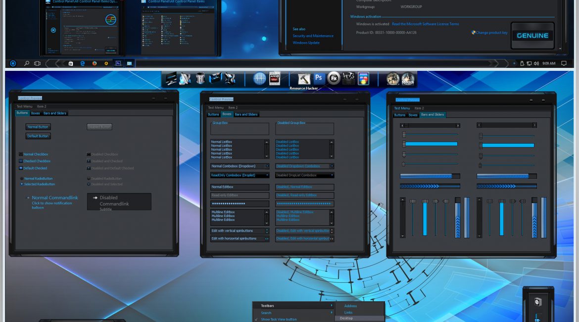Click the yellow round taskbar icon

(106, 63)
